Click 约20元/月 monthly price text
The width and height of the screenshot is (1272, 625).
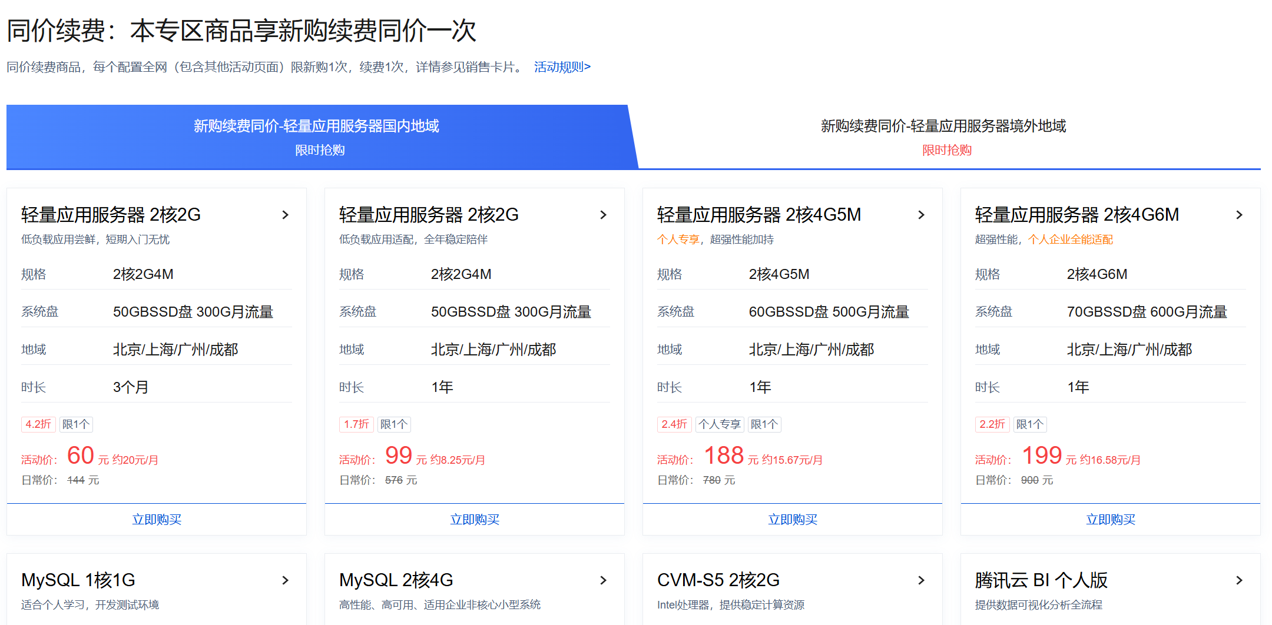(x=135, y=460)
